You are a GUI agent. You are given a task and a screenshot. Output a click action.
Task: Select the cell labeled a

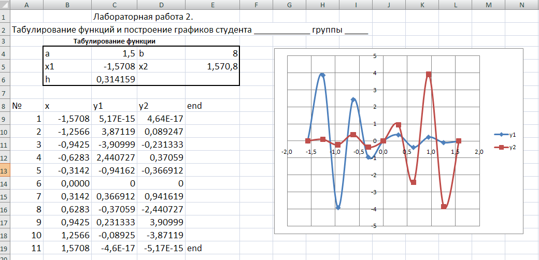pyautogui.click(x=67, y=53)
